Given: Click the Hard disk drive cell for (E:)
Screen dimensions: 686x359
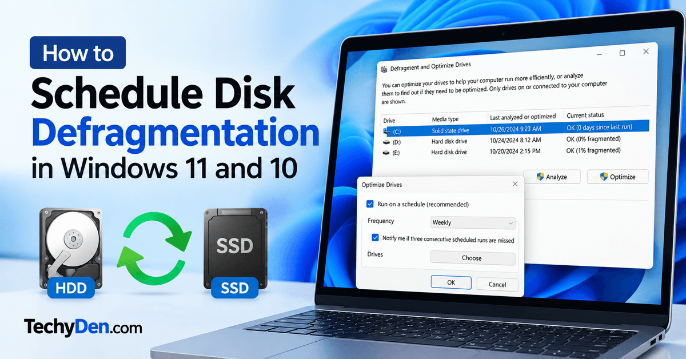Looking at the screenshot, I should point(449,152).
